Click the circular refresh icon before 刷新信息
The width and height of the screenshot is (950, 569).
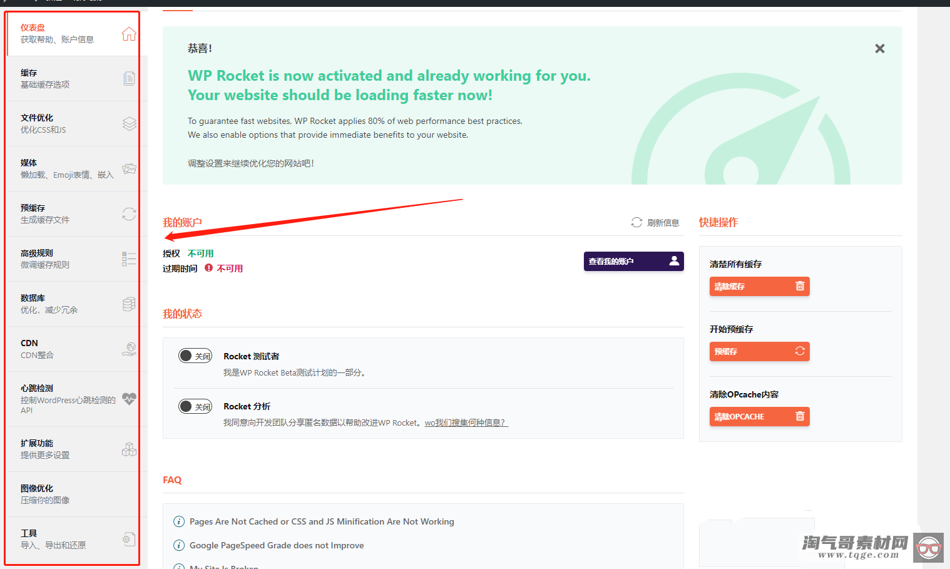click(636, 222)
